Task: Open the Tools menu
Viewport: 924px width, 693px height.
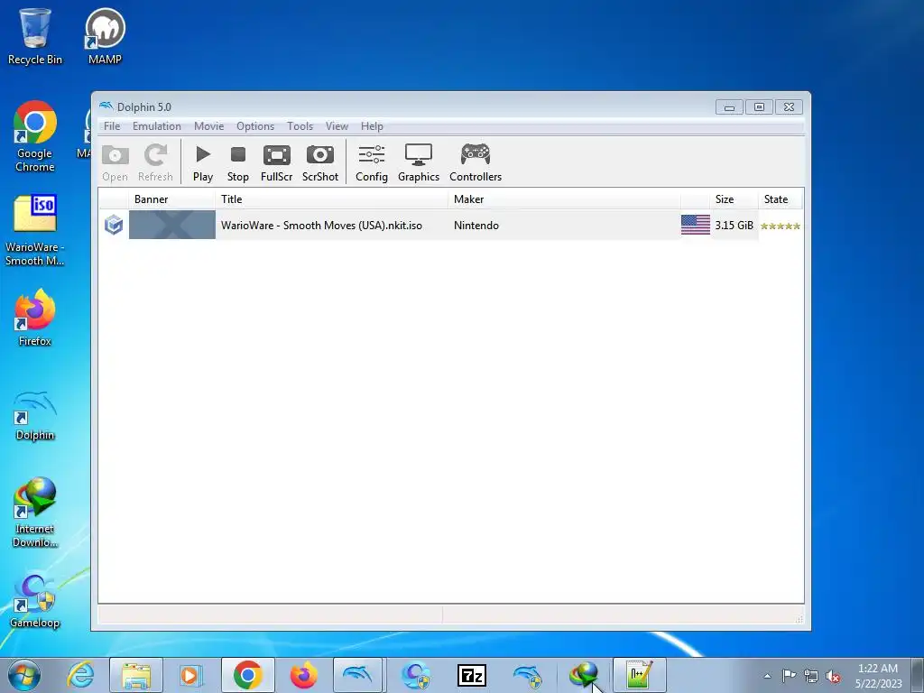Action: click(x=300, y=126)
